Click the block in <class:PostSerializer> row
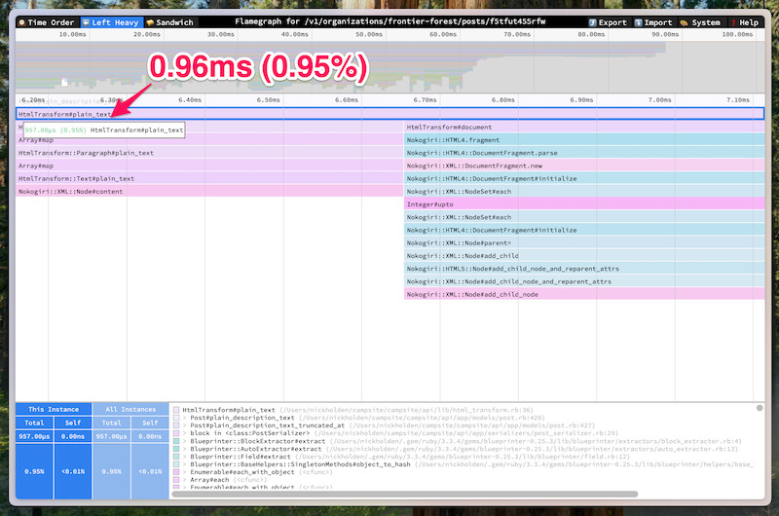The height and width of the screenshot is (516, 779). click(395, 433)
